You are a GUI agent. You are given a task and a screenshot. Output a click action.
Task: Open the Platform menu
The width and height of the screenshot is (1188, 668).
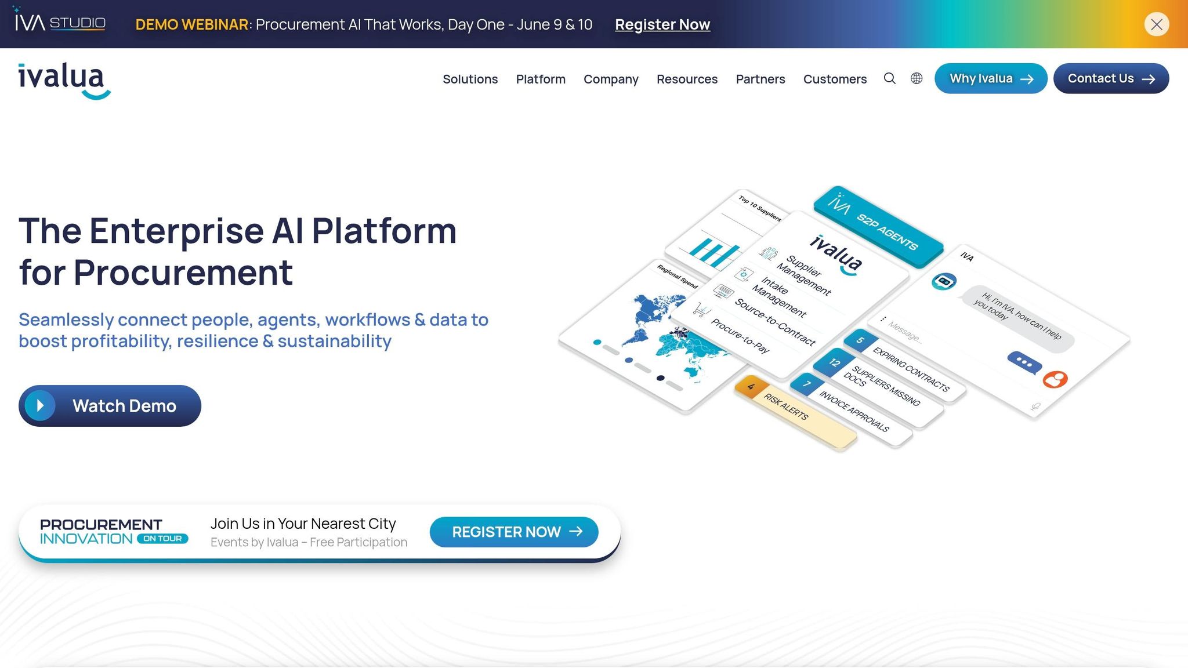coord(541,79)
